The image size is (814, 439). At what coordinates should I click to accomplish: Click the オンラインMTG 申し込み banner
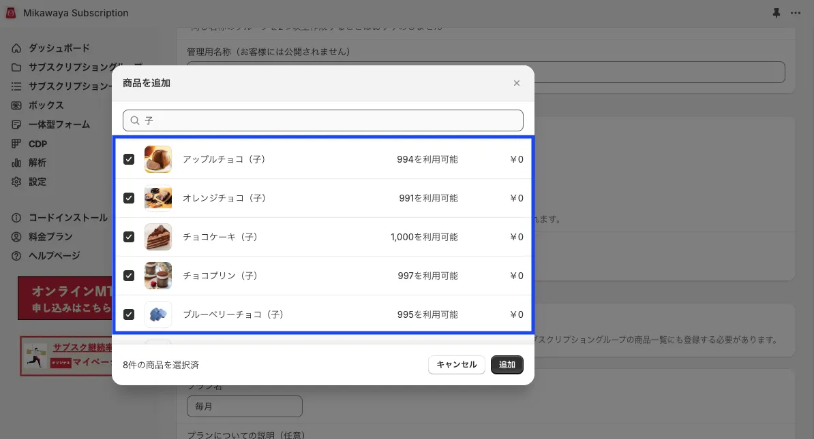click(65, 299)
